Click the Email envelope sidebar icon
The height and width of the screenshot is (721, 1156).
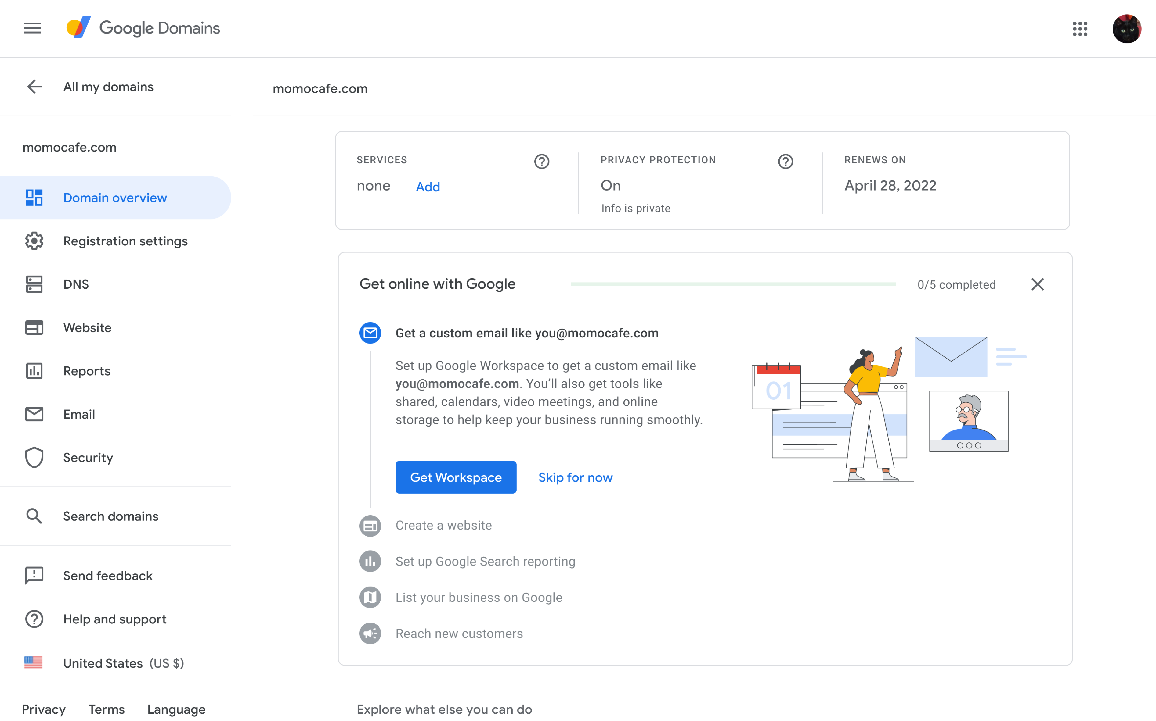pos(34,414)
